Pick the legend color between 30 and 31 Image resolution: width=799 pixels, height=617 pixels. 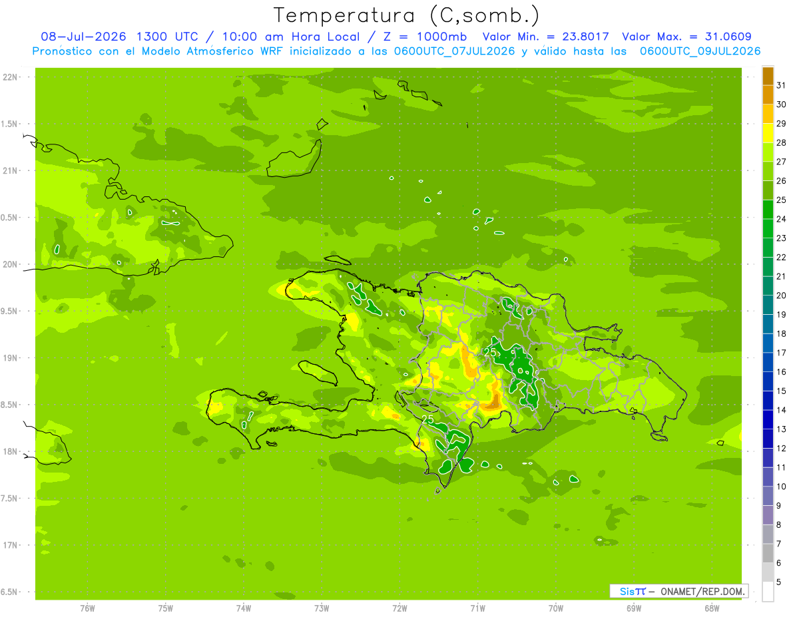[x=768, y=95]
